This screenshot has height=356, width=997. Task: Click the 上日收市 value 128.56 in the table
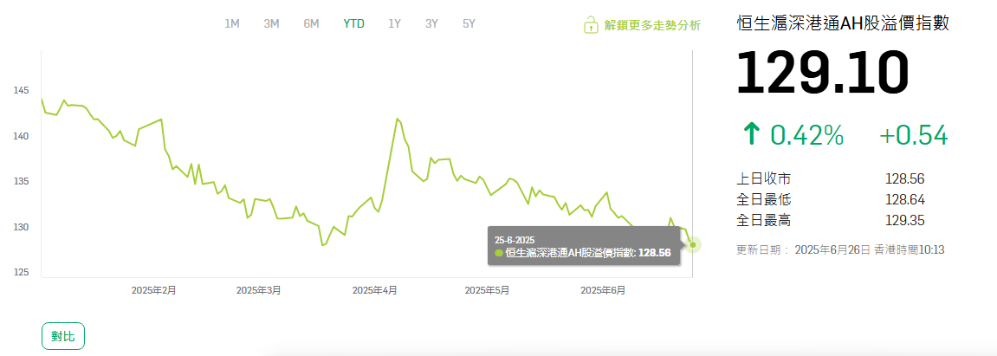(904, 179)
